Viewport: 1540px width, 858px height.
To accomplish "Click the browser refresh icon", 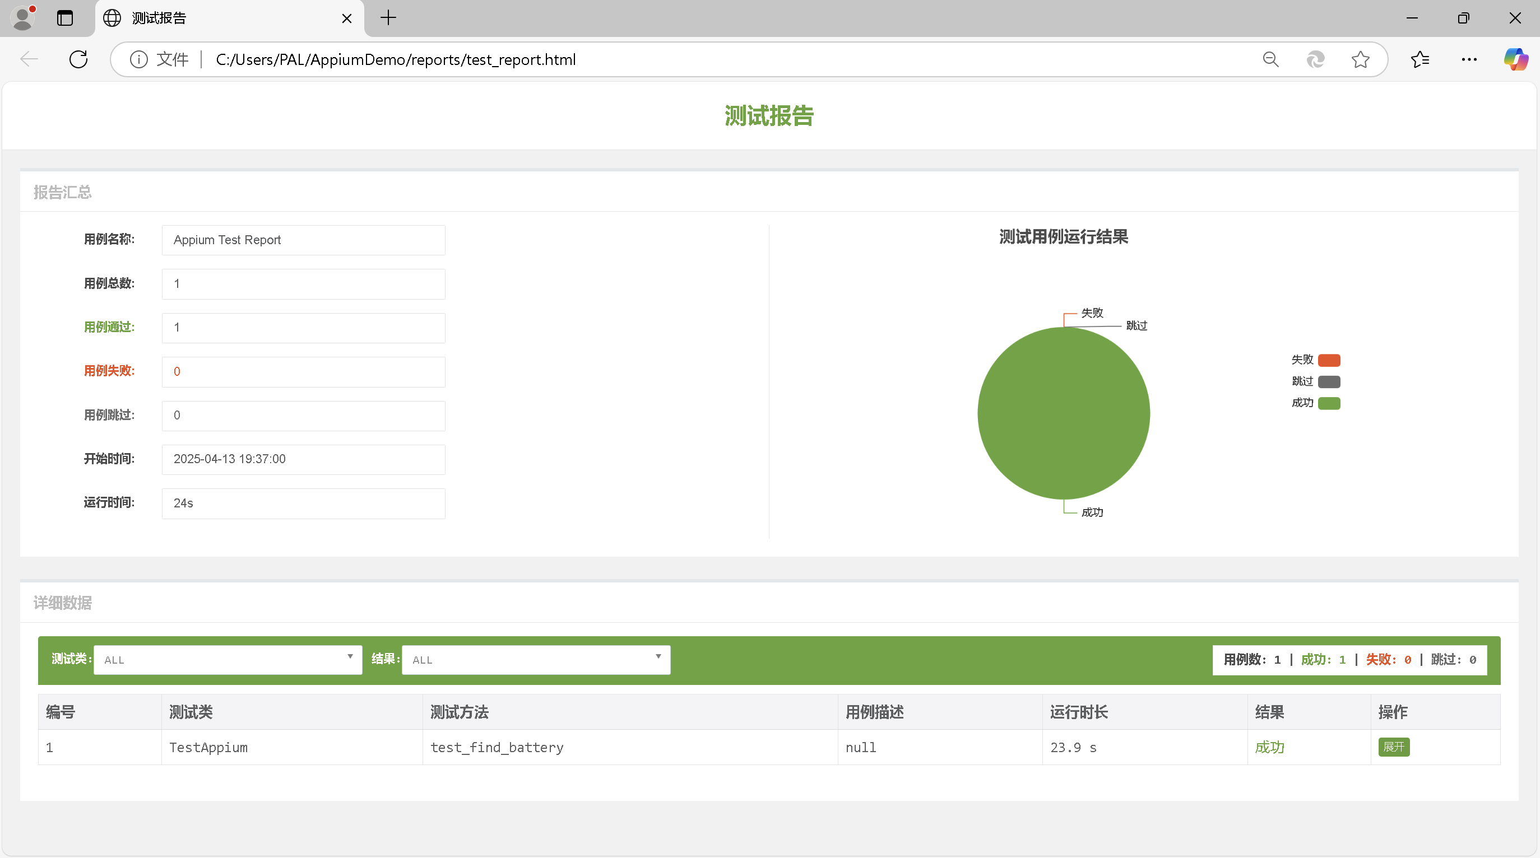I will (x=78, y=59).
